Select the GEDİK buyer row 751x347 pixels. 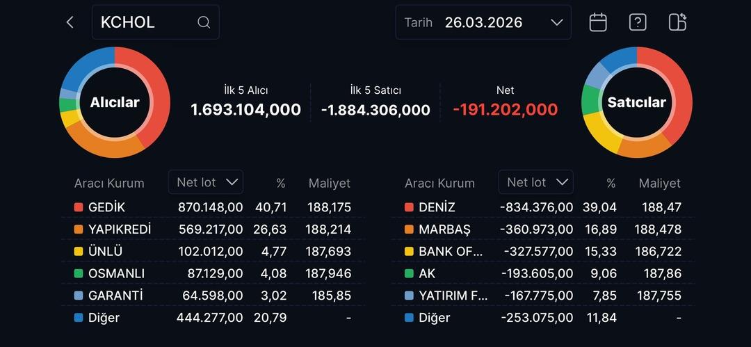coord(212,207)
